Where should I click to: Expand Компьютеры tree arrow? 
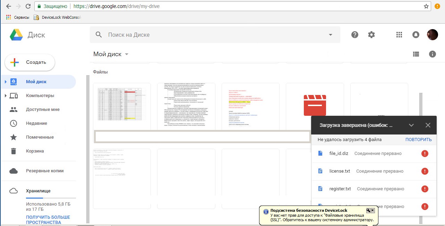(x=5, y=96)
